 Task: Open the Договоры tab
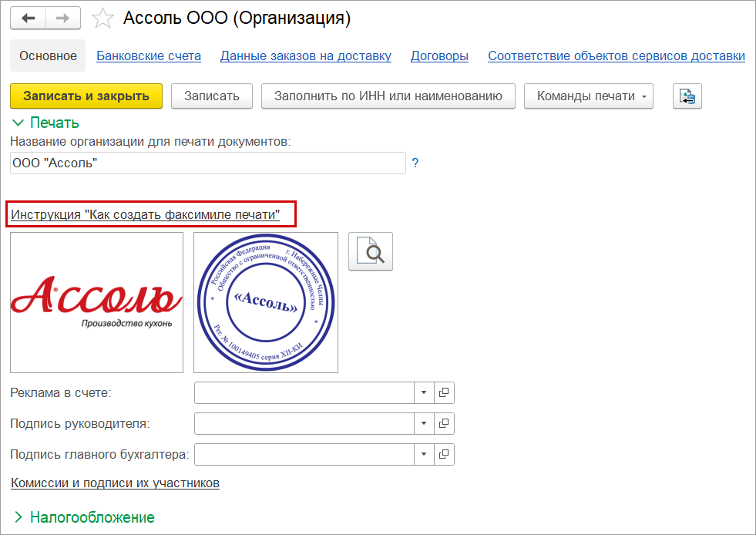click(439, 56)
